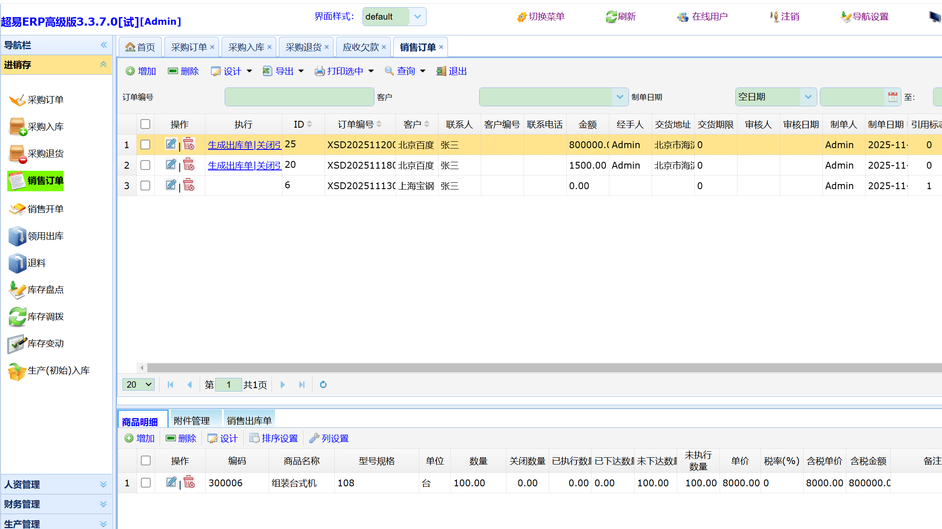The image size is (942, 529).
Task: Click 生成出库单 link for order 20
Action: point(231,166)
